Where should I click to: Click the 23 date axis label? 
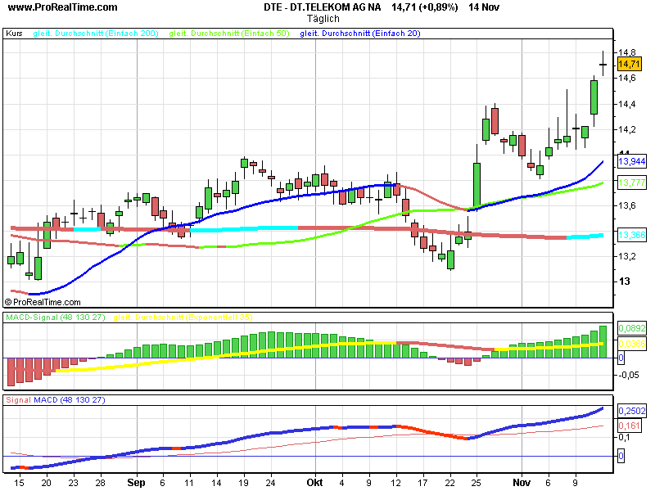point(73,483)
